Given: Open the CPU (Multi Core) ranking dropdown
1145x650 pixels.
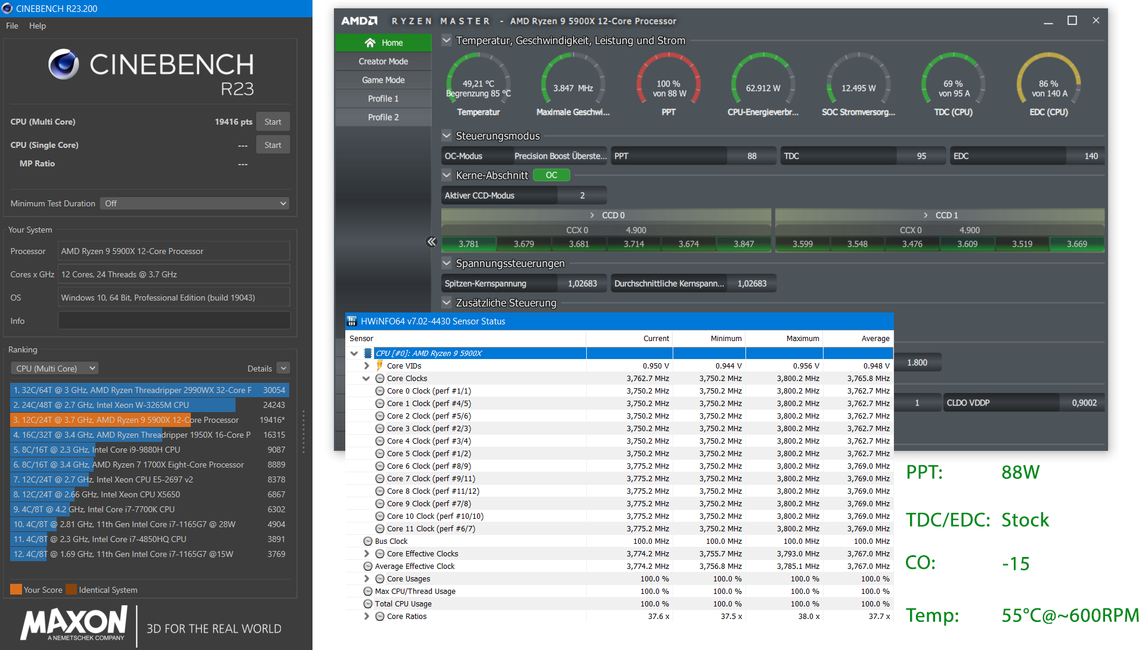Looking at the screenshot, I should coord(54,369).
